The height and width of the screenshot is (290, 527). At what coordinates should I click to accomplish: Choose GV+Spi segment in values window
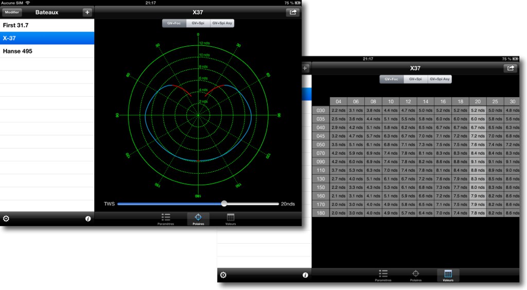tap(415, 79)
